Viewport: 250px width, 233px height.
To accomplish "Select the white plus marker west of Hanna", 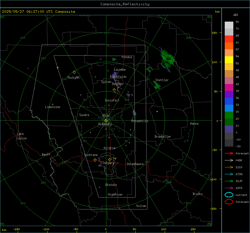I will click(157, 111).
